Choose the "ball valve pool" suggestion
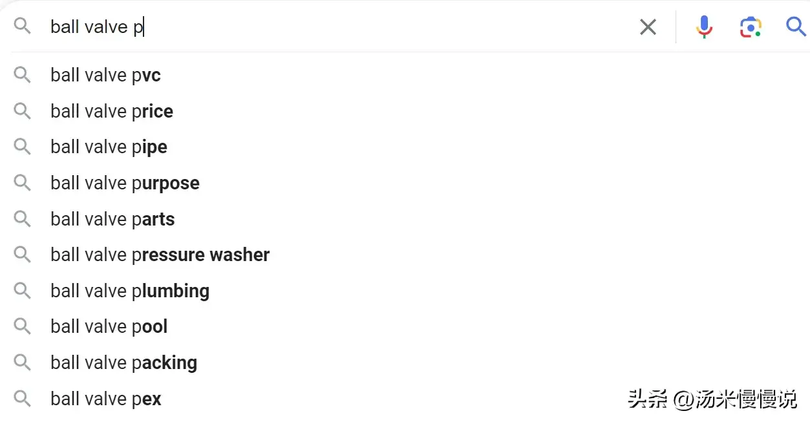This screenshot has width=810, height=422. 109,326
